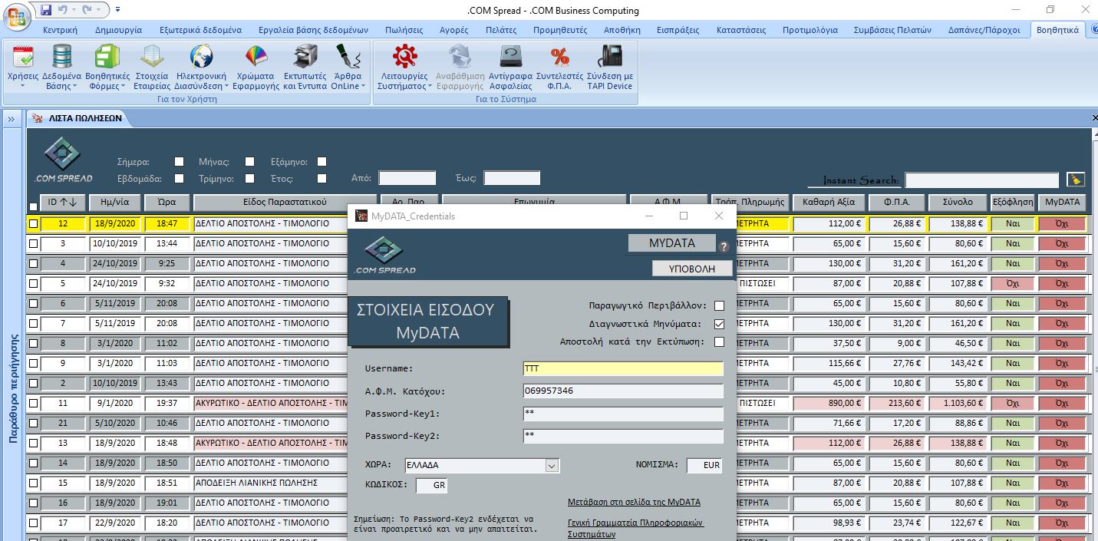This screenshot has height=541, width=1098.
Task: Open the Χρήσεις calendar icon
Action: point(23,56)
